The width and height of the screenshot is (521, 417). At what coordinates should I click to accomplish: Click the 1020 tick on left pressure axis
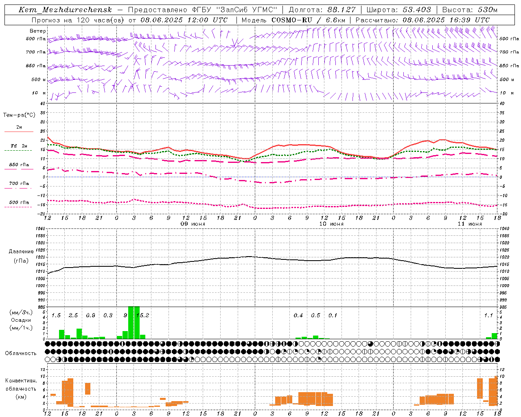[x=40, y=257]
